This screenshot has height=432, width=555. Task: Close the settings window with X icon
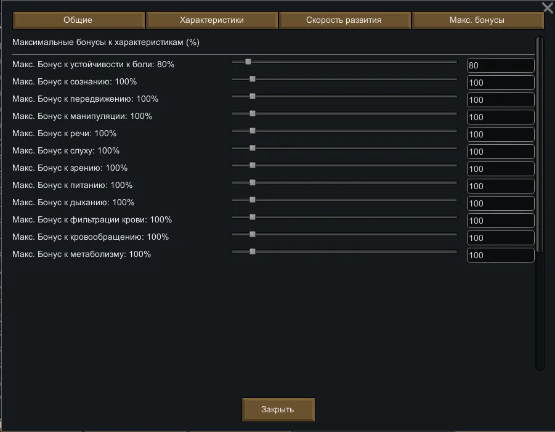547,7
